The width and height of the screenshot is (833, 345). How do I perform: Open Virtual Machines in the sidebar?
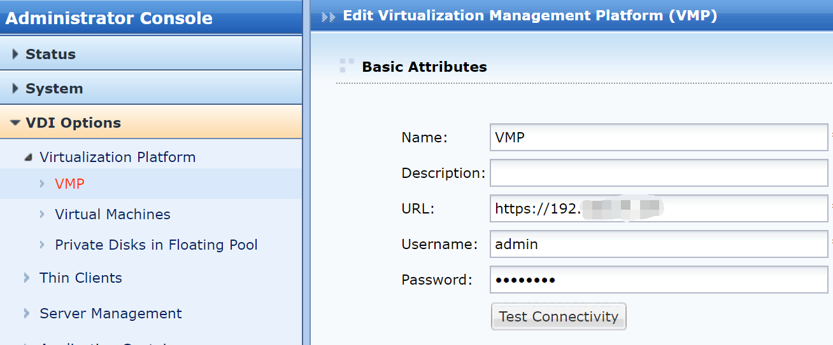[113, 215]
